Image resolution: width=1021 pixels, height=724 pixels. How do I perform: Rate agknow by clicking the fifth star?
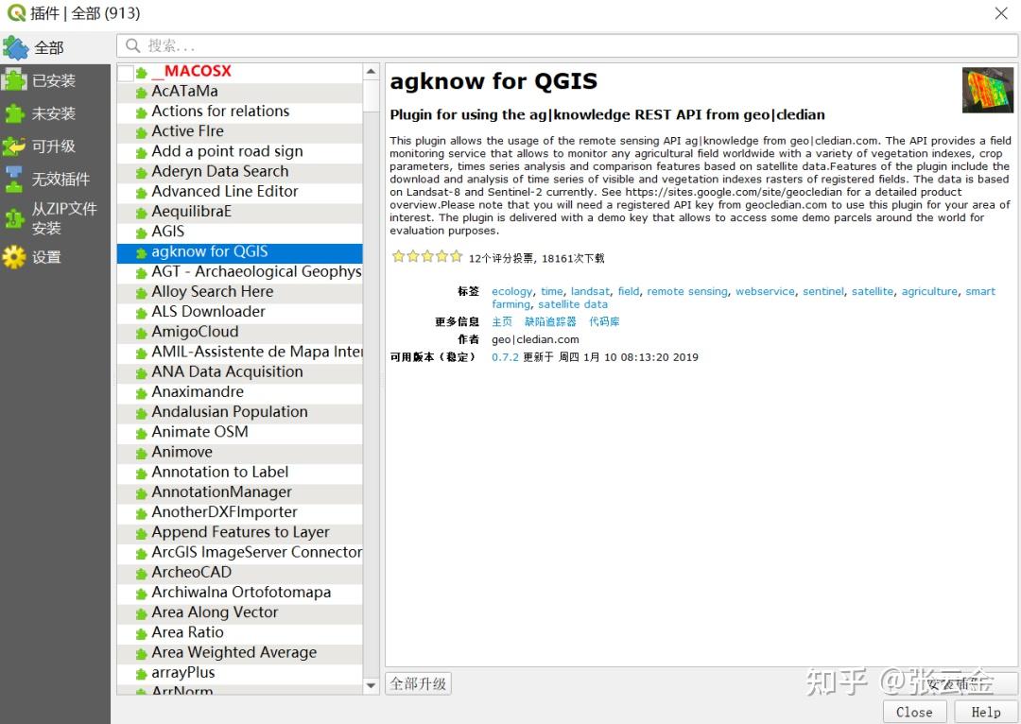coord(457,255)
